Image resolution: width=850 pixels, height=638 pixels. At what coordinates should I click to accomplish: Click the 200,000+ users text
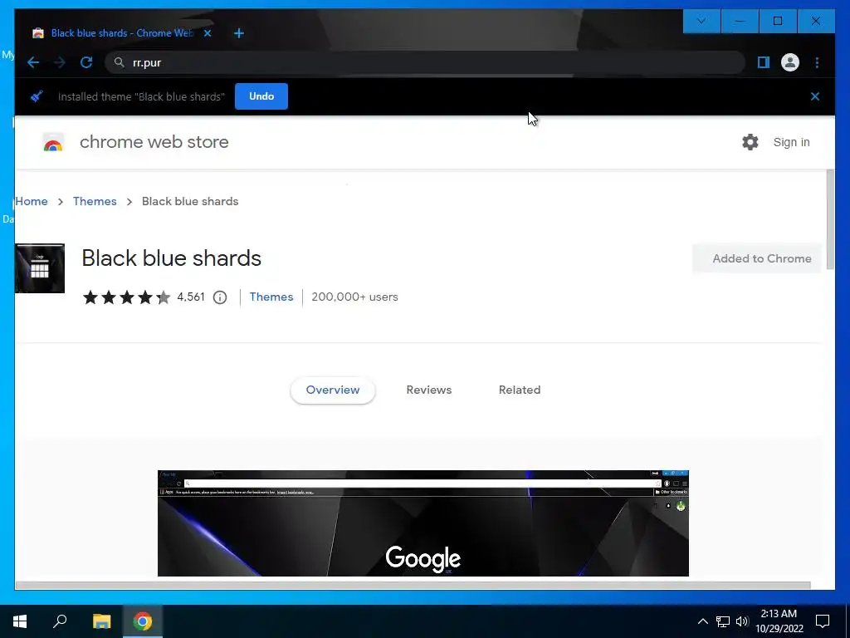354,297
